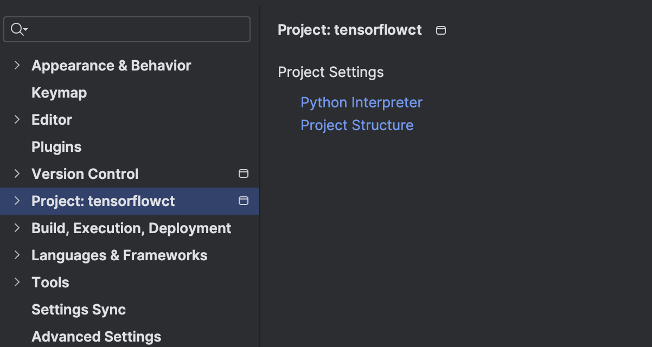Expand the Project: tensorflowct chevron
The height and width of the screenshot is (347, 652).
click(x=17, y=201)
